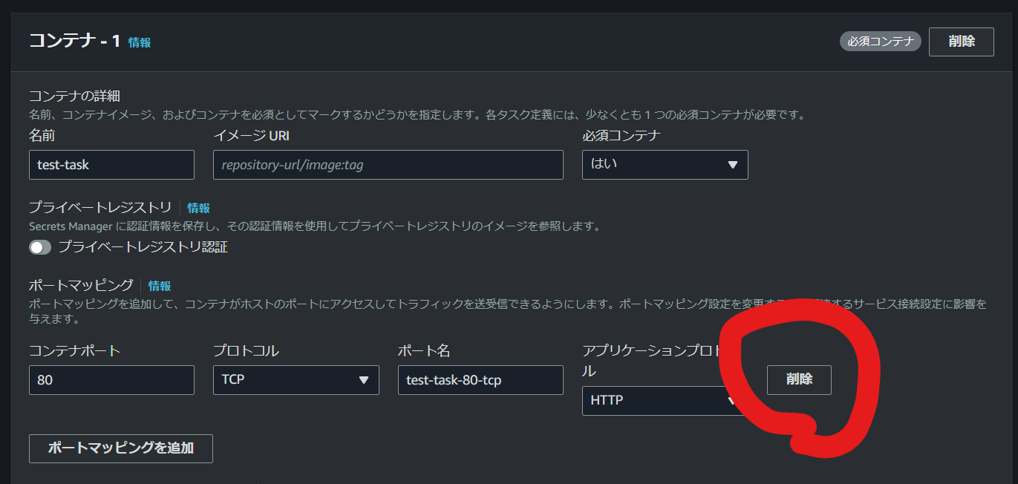Image resolution: width=1018 pixels, height=484 pixels.
Task: Click the chevron icon on the HTTP selector
Action: pyautogui.click(x=731, y=401)
